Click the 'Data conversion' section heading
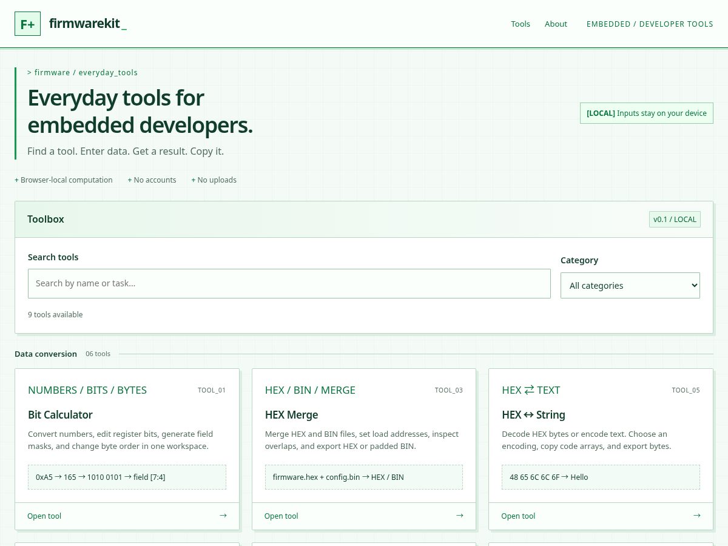Viewport: 728px width, 546px height. (x=45, y=354)
